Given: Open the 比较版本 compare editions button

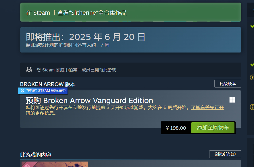Looking at the screenshot, I should click(228, 84).
